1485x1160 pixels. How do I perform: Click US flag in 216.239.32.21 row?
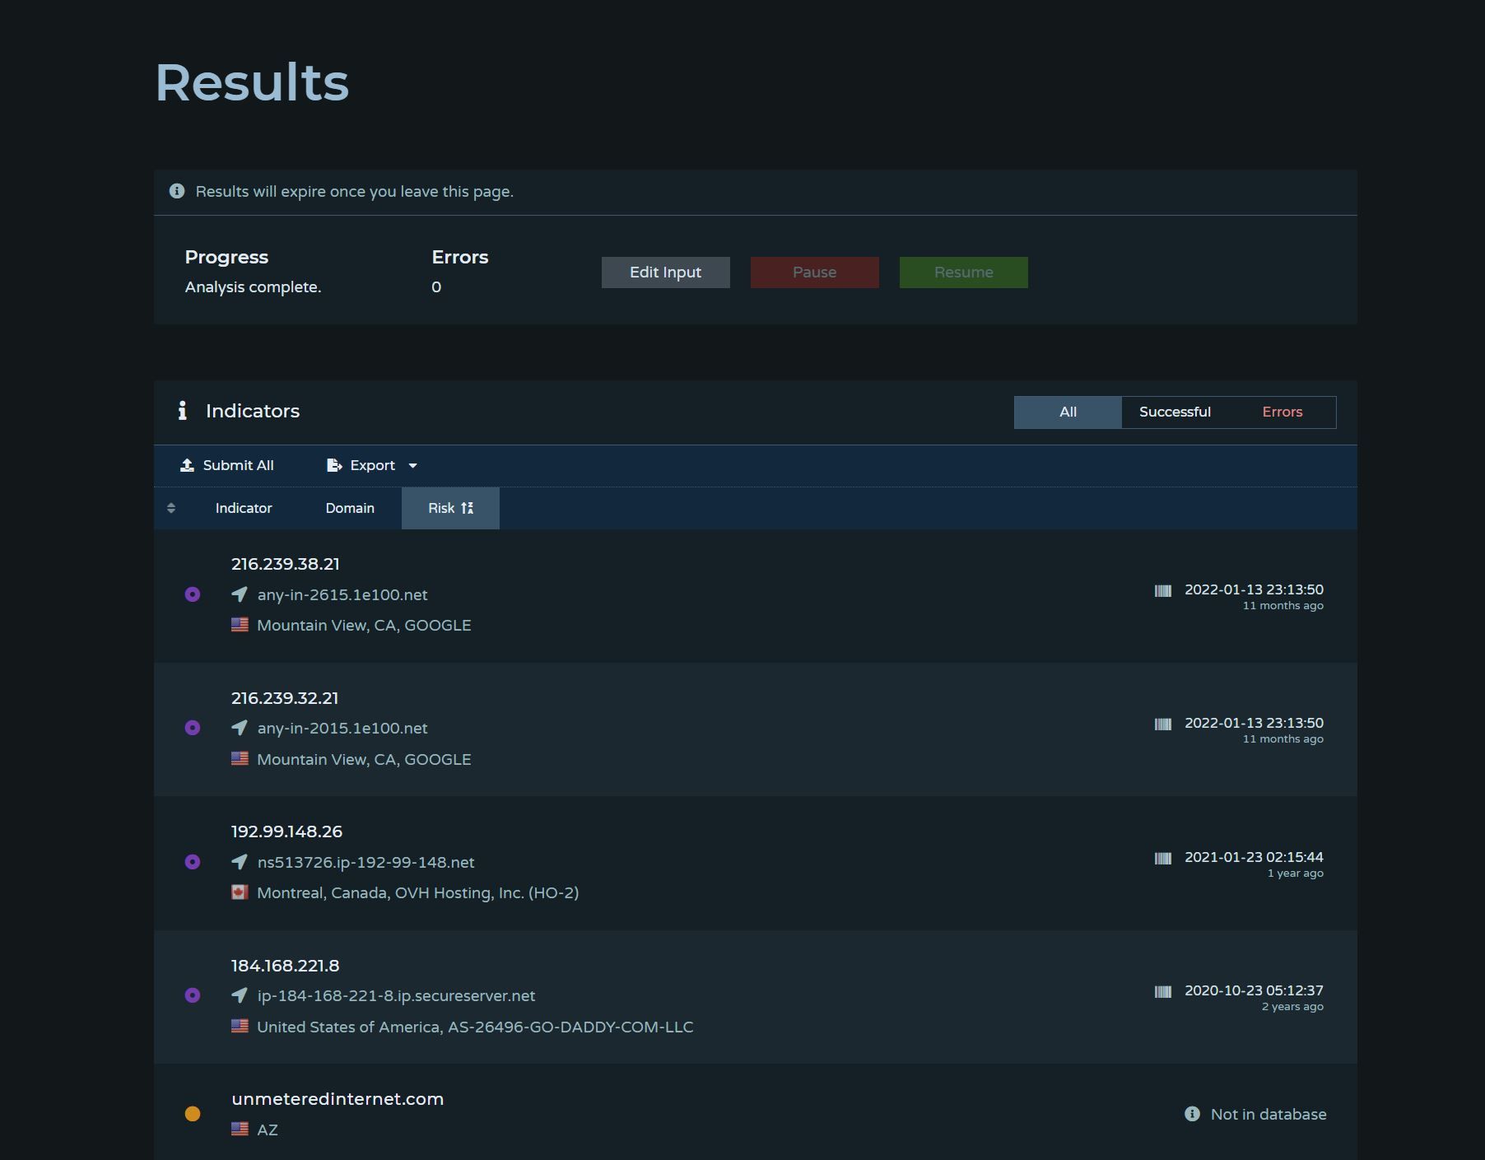click(240, 758)
